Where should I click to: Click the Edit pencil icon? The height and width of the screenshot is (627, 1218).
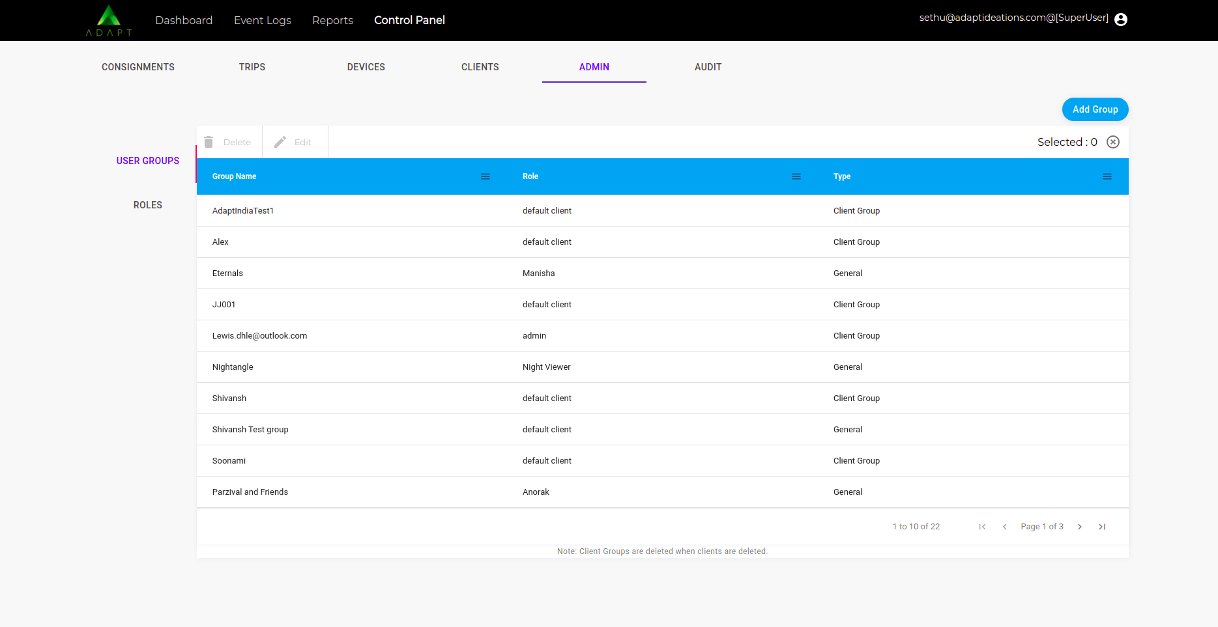pos(280,142)
